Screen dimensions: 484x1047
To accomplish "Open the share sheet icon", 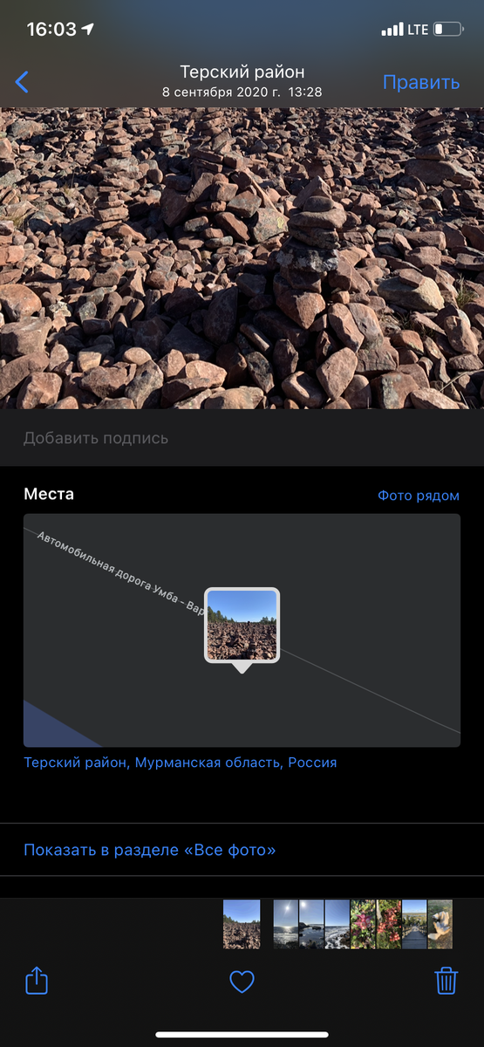I will click(37, 981).
